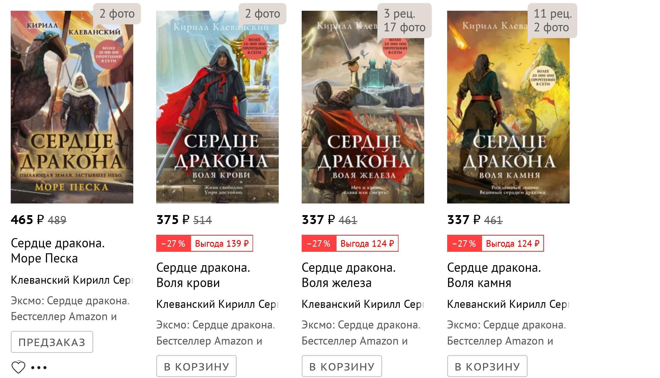Image resolution: width=660 pixels, height=378 pixels.
Task: Open the title link Сердце дракона. Воля железа
Action: (348, 275)
